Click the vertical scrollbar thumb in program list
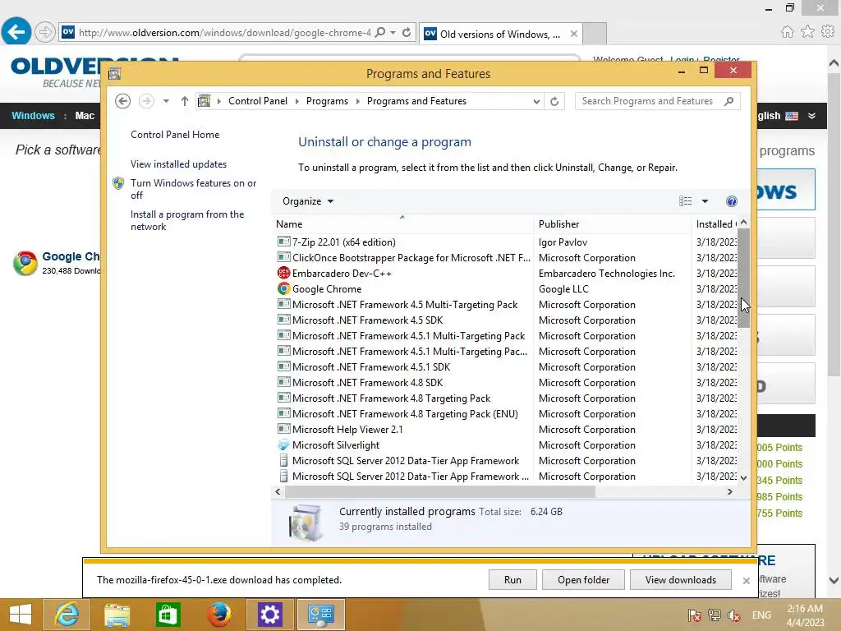This screenshot has width=841, height=631. pos(743,278)
